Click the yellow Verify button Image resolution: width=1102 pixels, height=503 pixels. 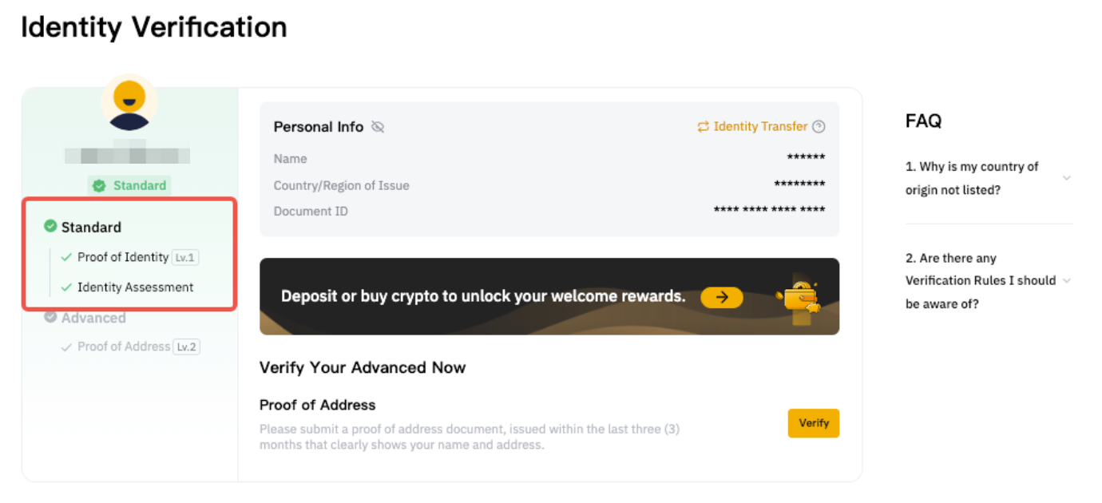pos(814,423)
